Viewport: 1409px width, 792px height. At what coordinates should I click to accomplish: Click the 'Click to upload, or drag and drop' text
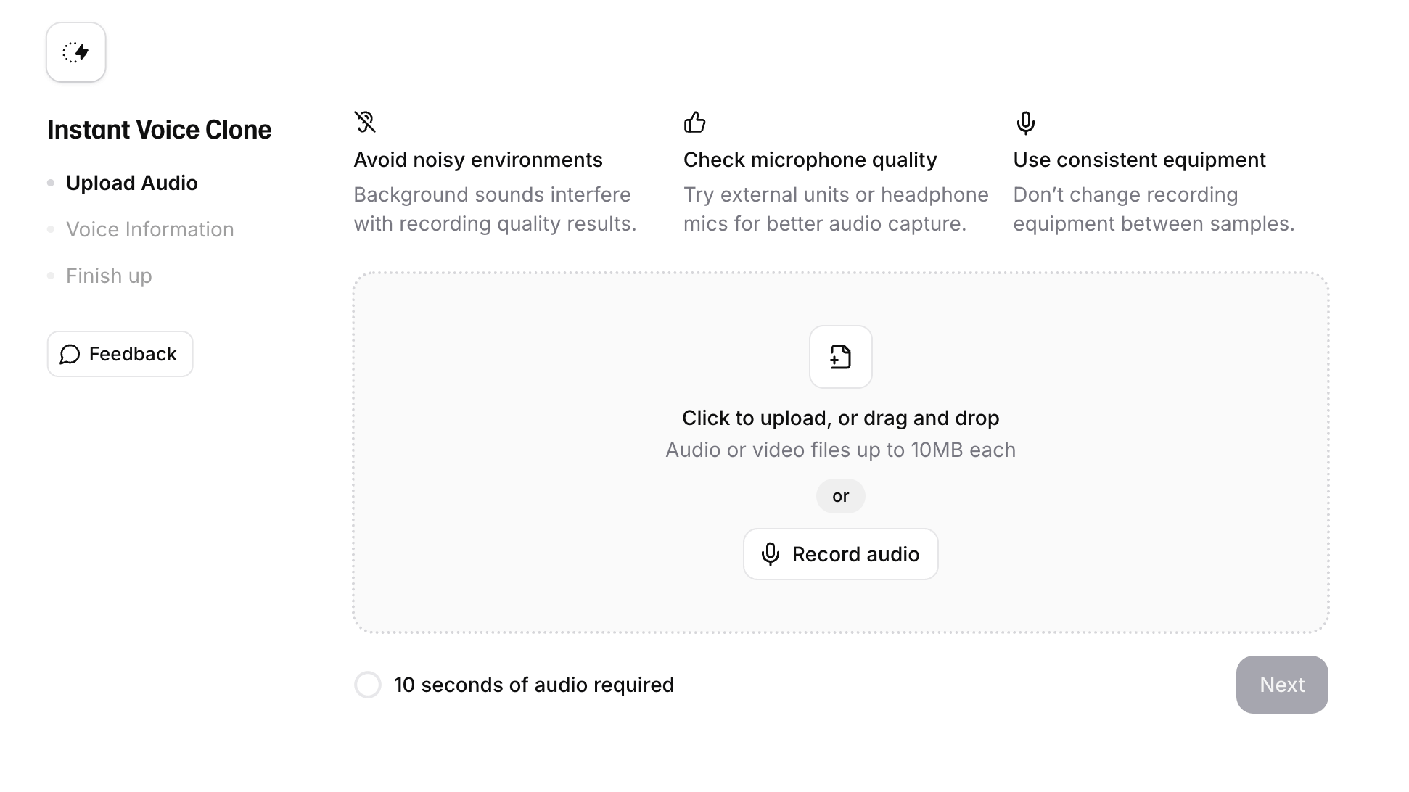pyautogui.click(x=840, y=418)
